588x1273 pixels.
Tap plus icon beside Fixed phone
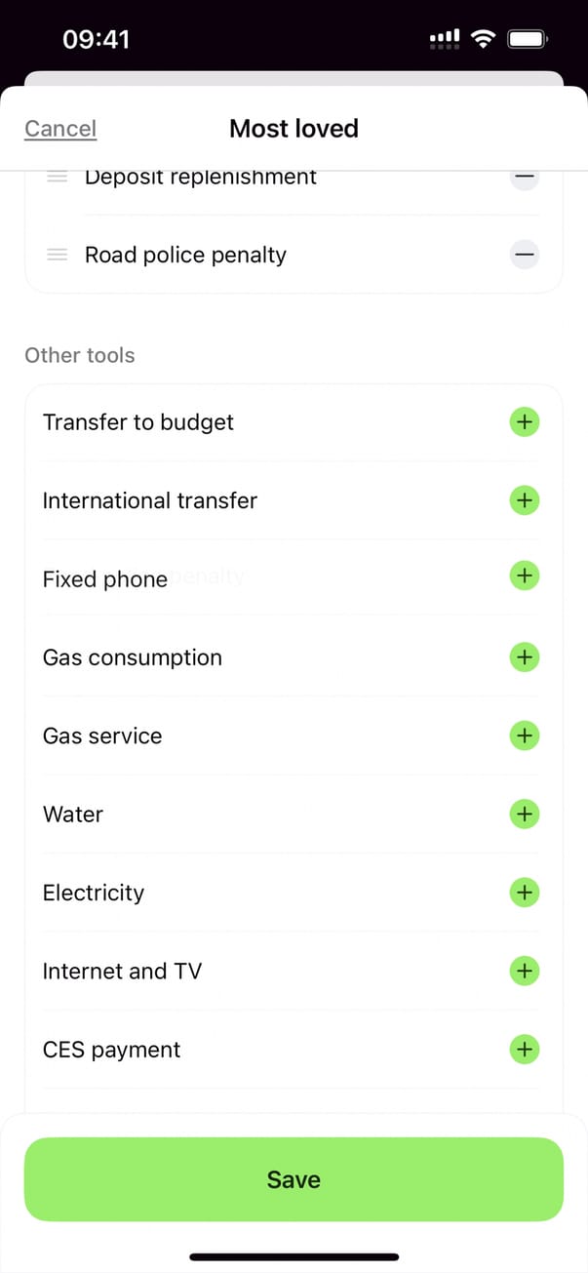525,576
